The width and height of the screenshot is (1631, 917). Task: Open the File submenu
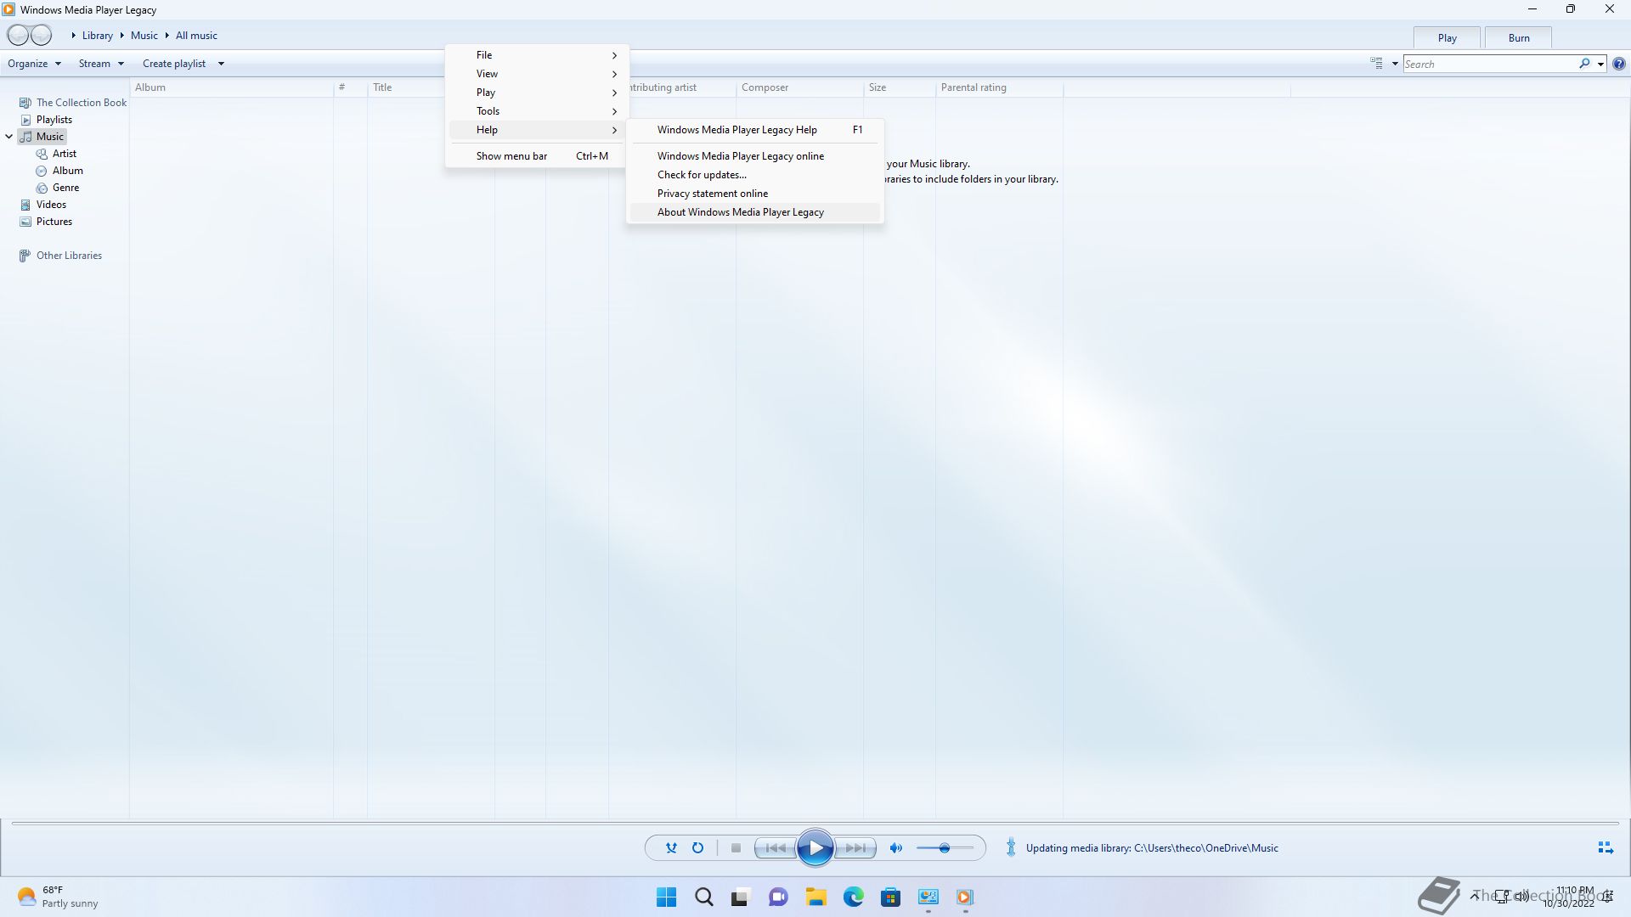coord(537,55)
